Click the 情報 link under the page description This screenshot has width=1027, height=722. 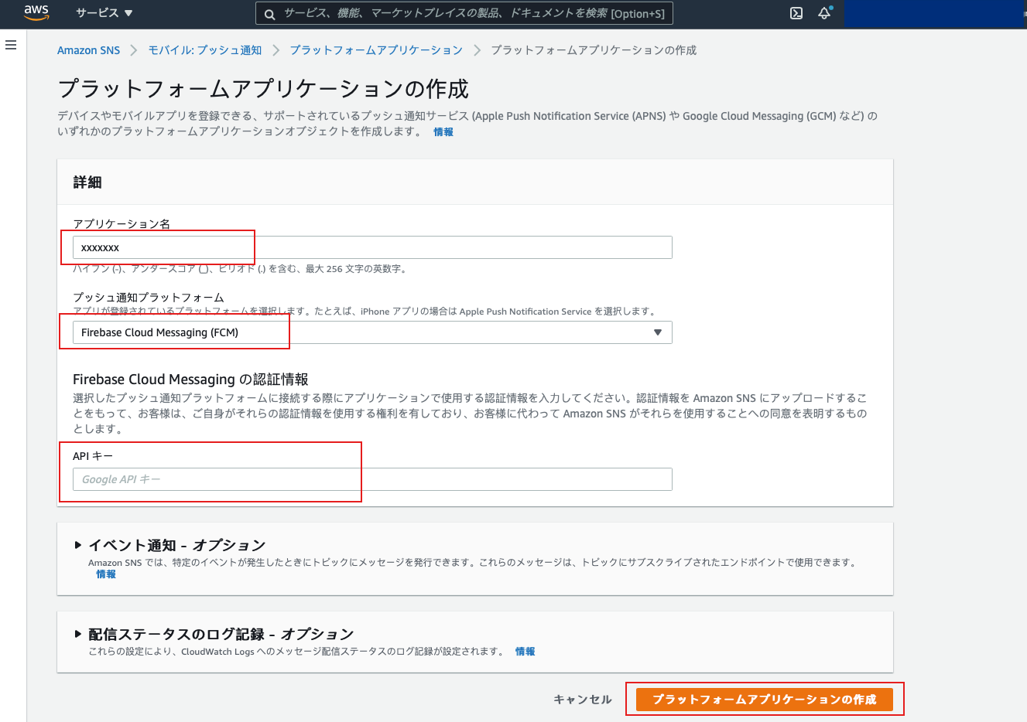pyautogui.click(x=443, y=131)
